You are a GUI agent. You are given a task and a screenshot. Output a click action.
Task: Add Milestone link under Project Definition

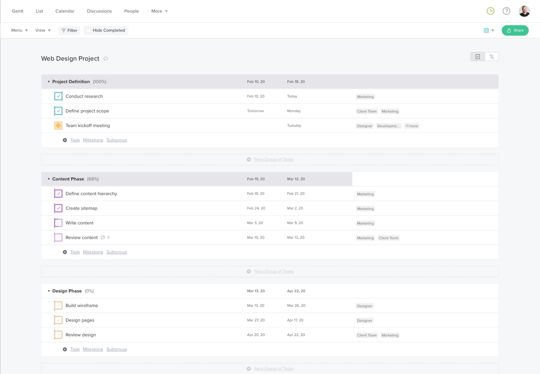click(x=93, y=140)
